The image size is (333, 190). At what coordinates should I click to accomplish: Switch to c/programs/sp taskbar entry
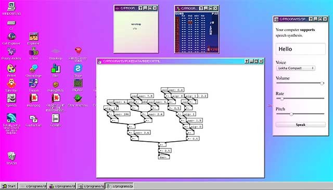[91, 186]
